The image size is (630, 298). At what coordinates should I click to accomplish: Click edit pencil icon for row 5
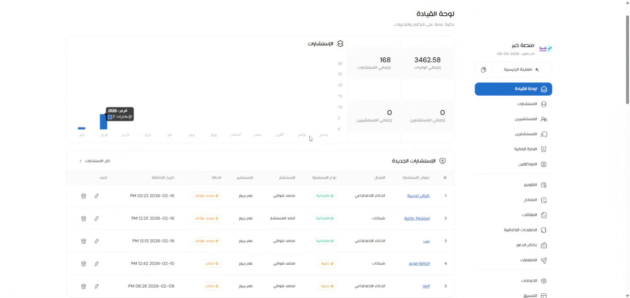tap(96, 286)
